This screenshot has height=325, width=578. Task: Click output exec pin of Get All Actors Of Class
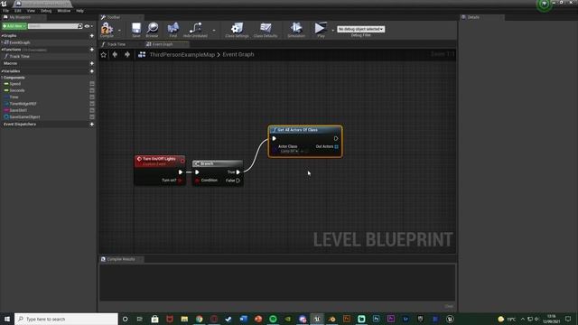point(336,138)
